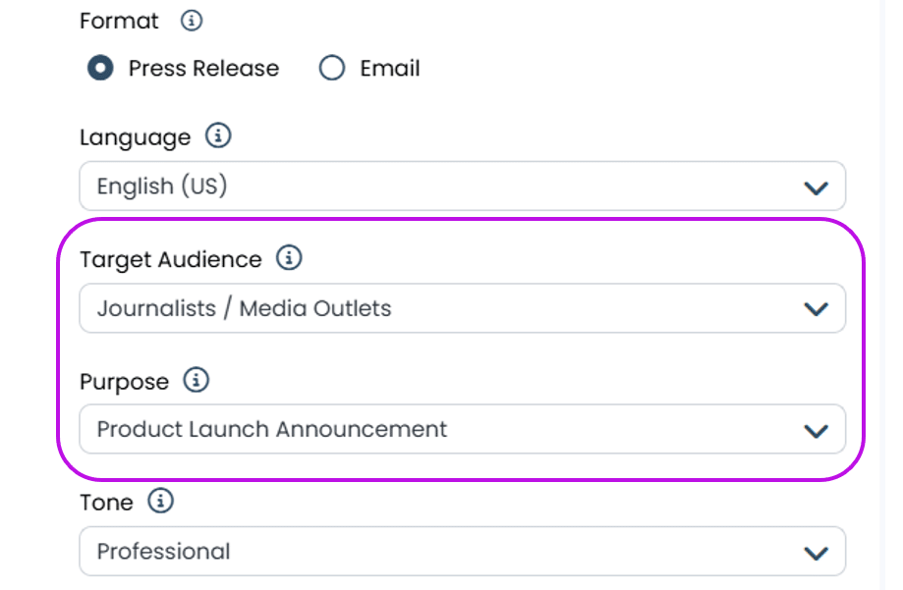Click the Target Audience info icon
This screenshot has height=590, width=903.
click(x=289, y=258)
